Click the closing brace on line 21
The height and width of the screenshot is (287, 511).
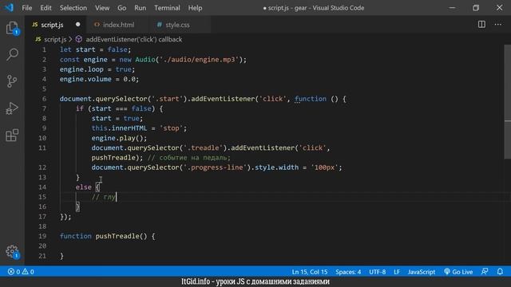tap(61, 256)
